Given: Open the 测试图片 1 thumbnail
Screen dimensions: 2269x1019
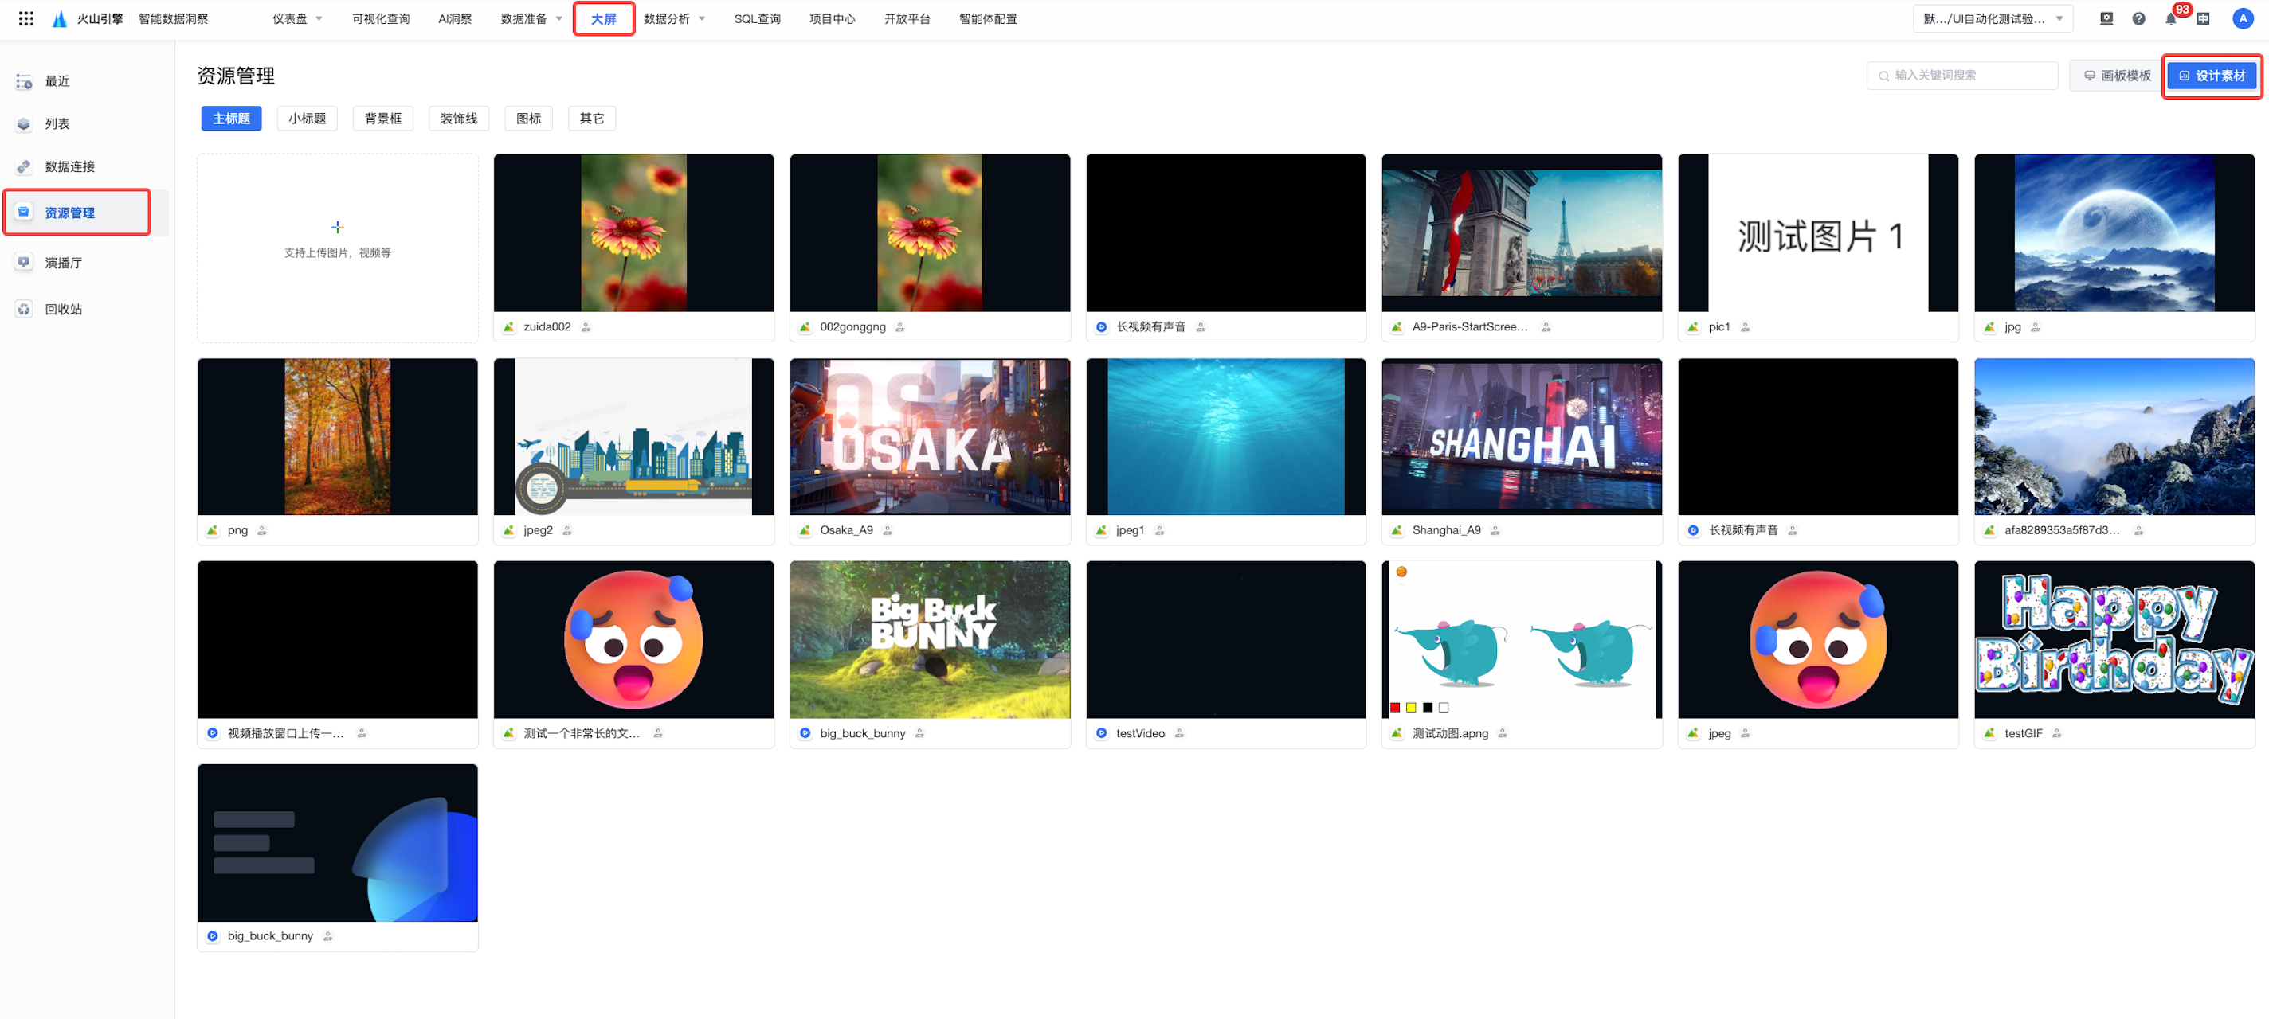Looking at the screenshot, I should (1818, 233).
